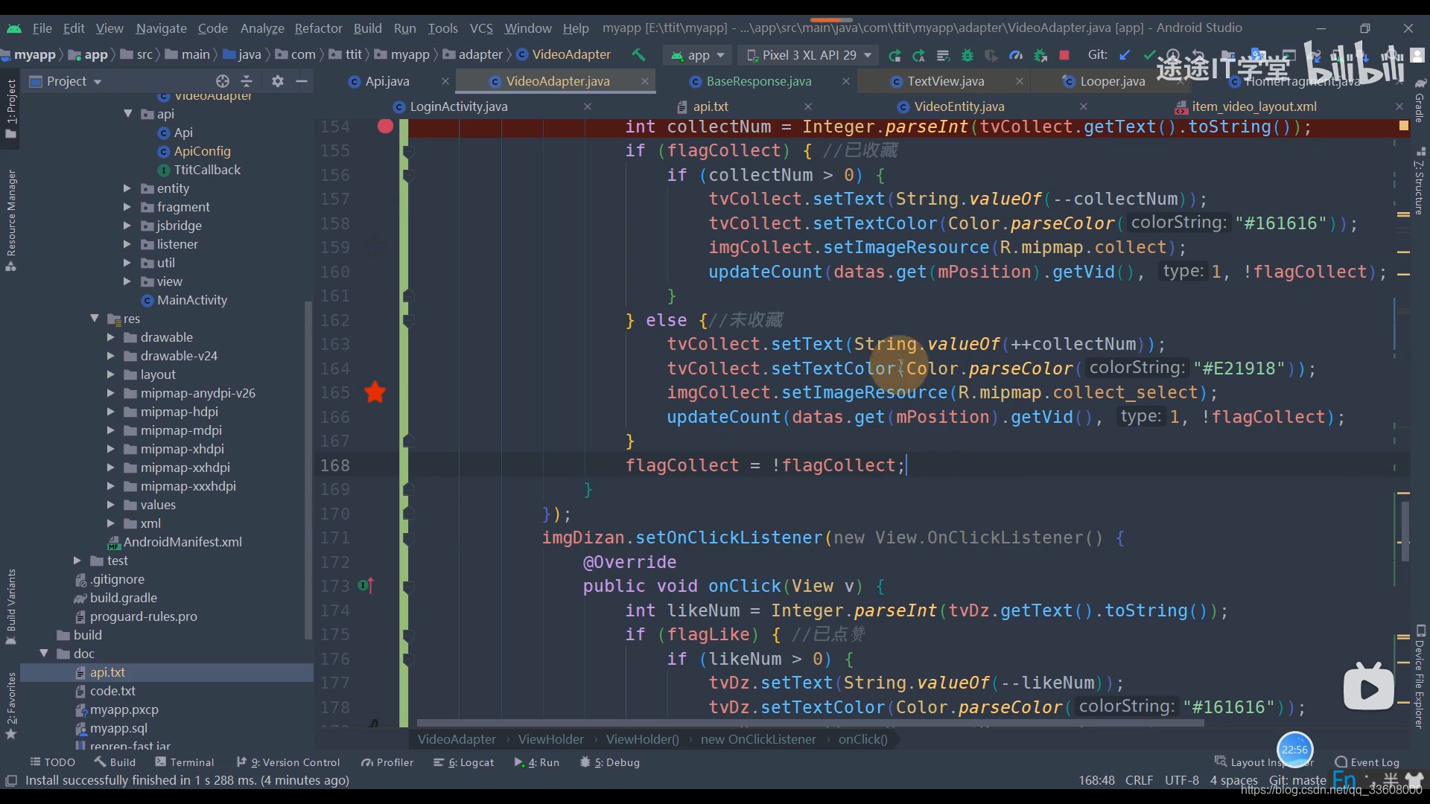1430x804 pixels.
Task: Click the Profile app gauge icon
Action: [1016, 55]
